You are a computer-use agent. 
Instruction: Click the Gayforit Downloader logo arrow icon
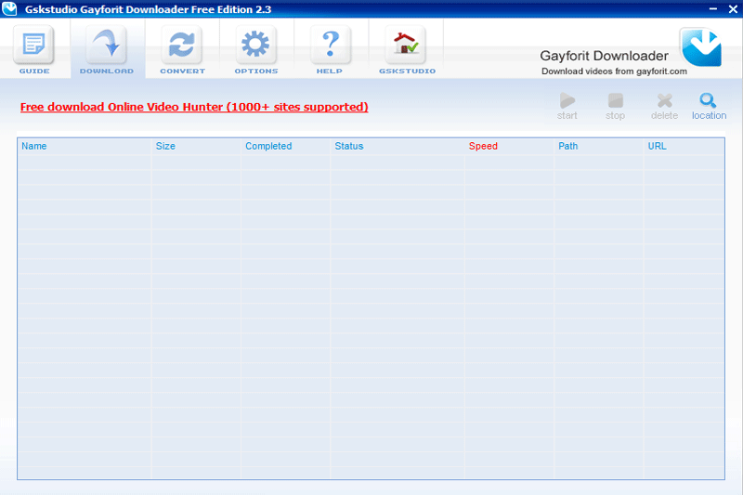tap(701, 47)
